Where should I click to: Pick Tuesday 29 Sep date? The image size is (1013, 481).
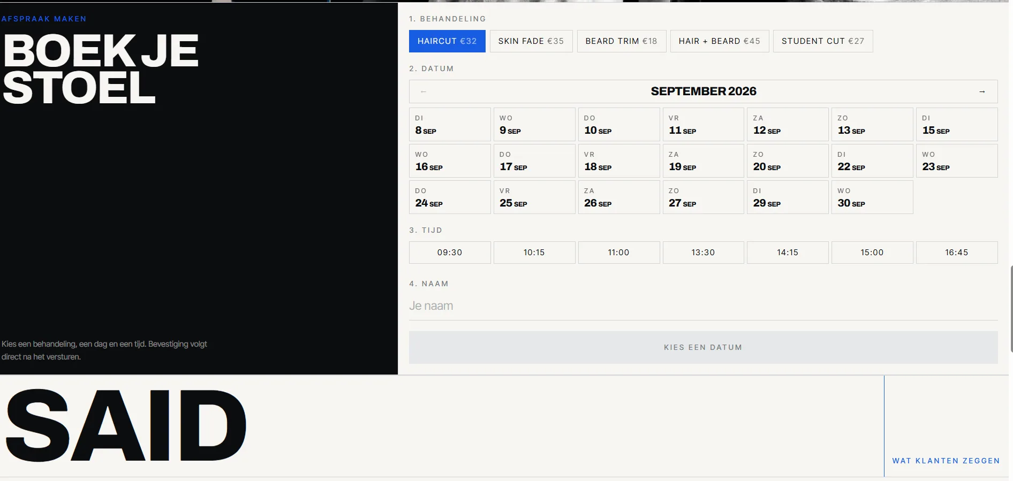[788, 197]
